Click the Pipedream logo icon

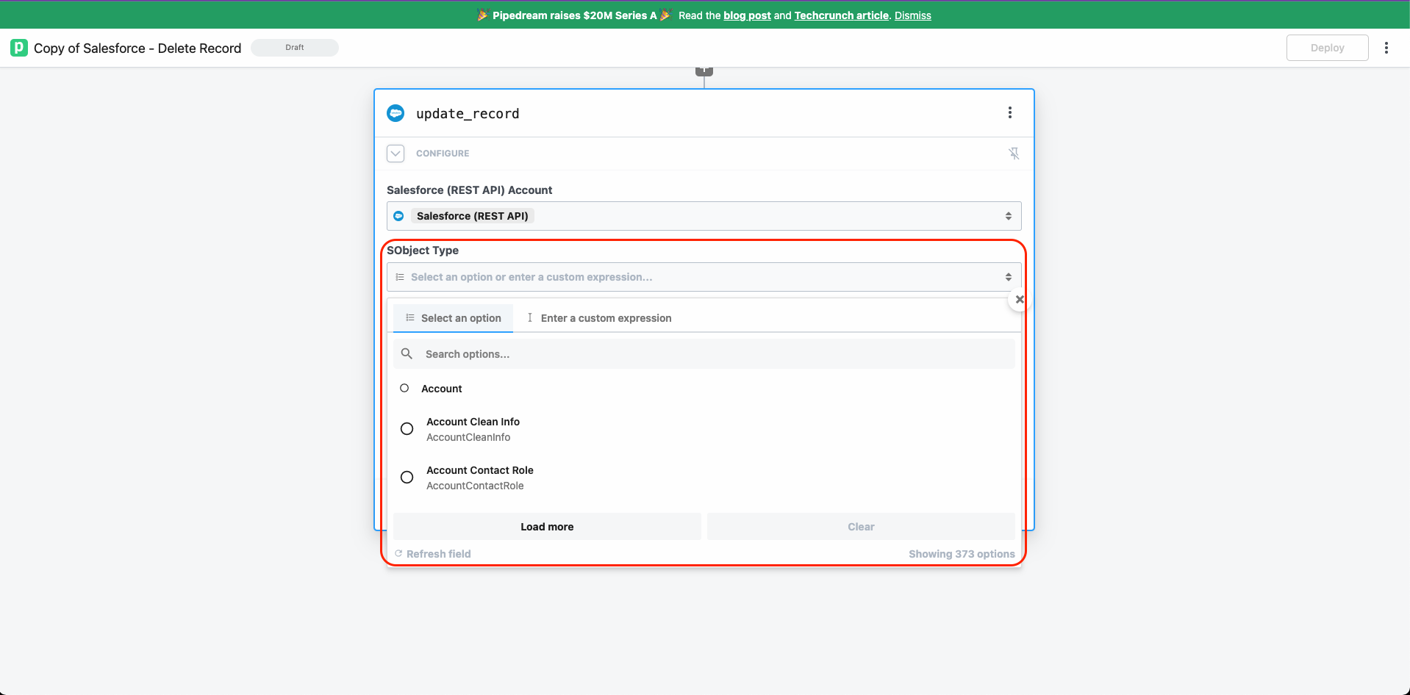pyautogui.click(x=19, y=47)
